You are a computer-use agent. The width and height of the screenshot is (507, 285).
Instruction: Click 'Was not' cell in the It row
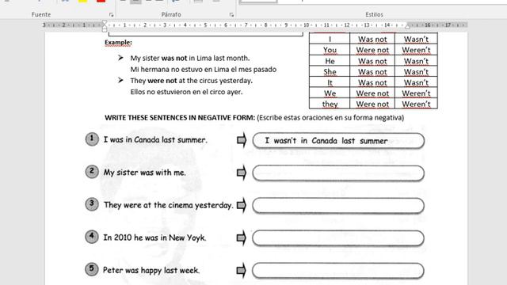click(x=372, y=82)
